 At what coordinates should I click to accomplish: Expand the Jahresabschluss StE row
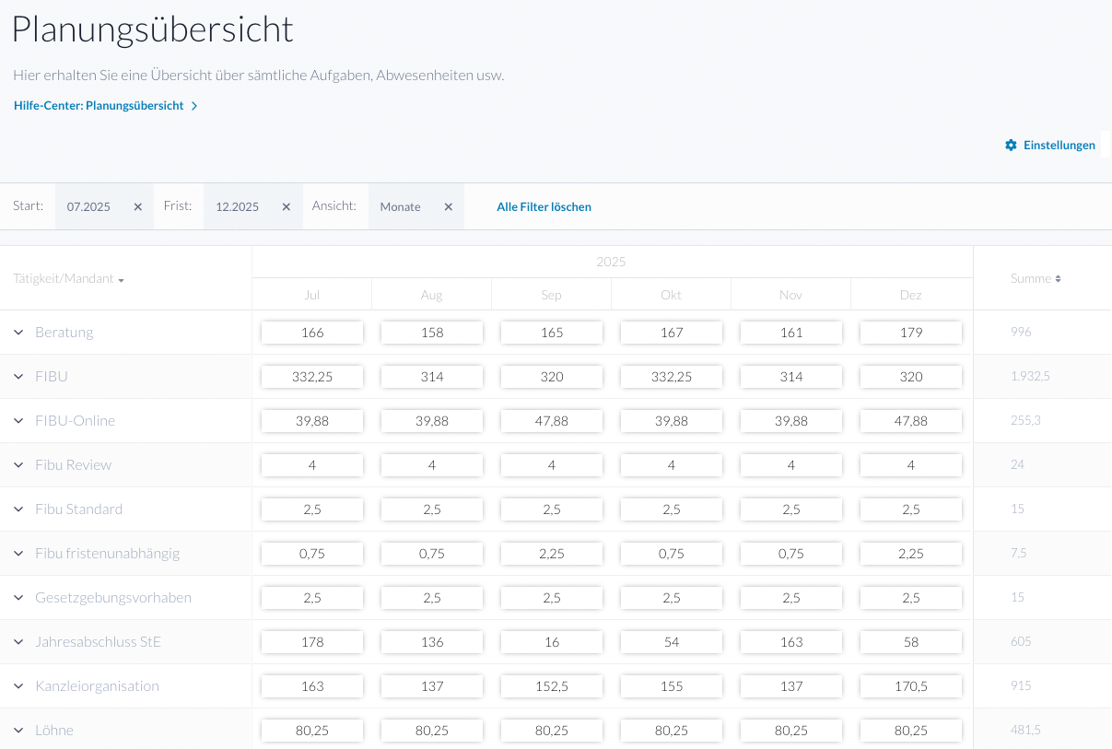[x=18, y=642]
